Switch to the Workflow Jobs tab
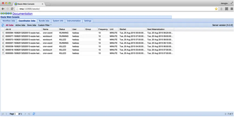Screen dimensions: 234x117 click(x=9, y=21)
